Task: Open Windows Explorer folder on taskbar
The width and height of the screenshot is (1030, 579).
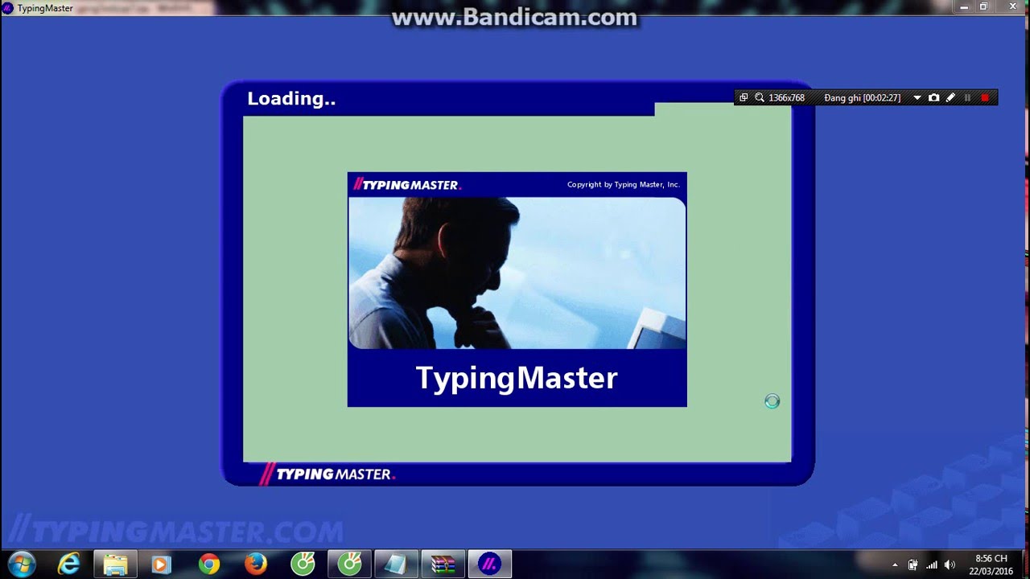Action: point(115,565)
